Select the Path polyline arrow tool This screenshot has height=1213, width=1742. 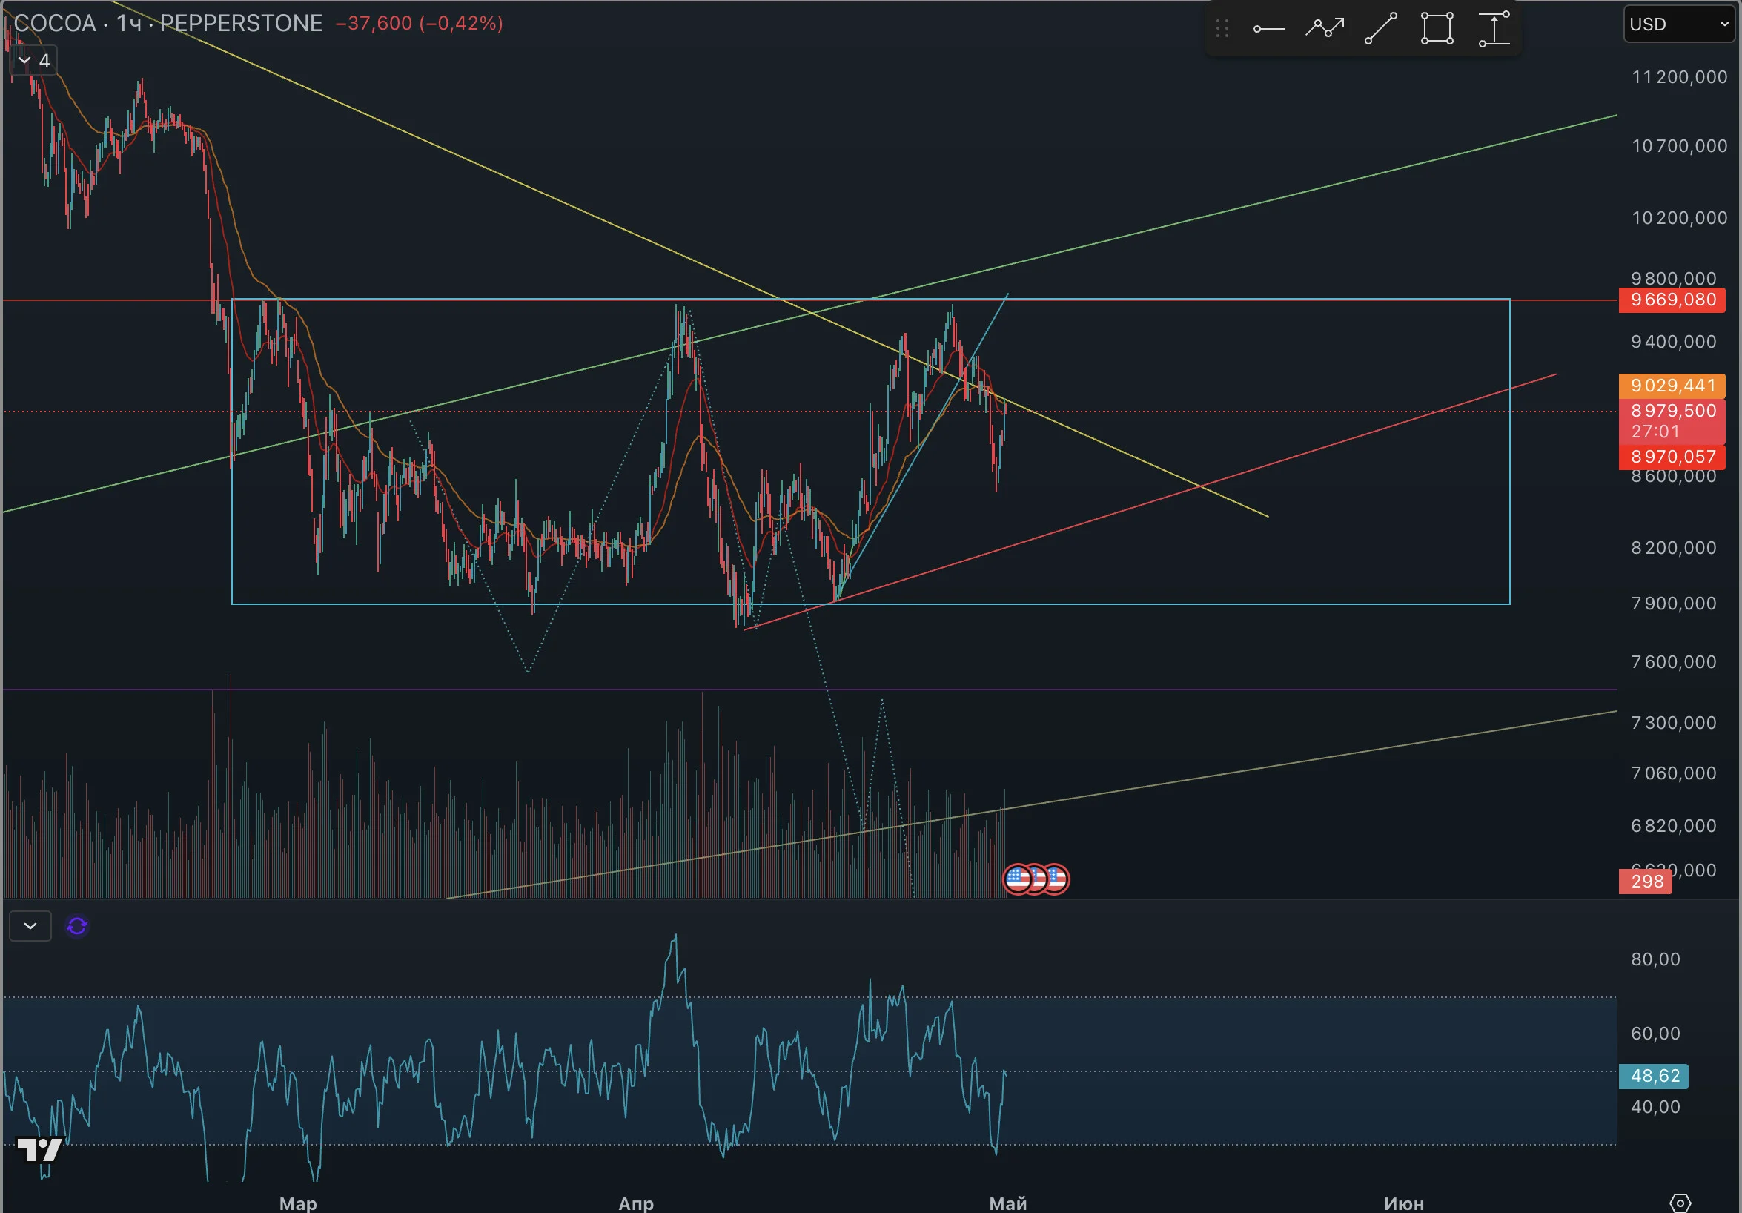coord(1325,29)
